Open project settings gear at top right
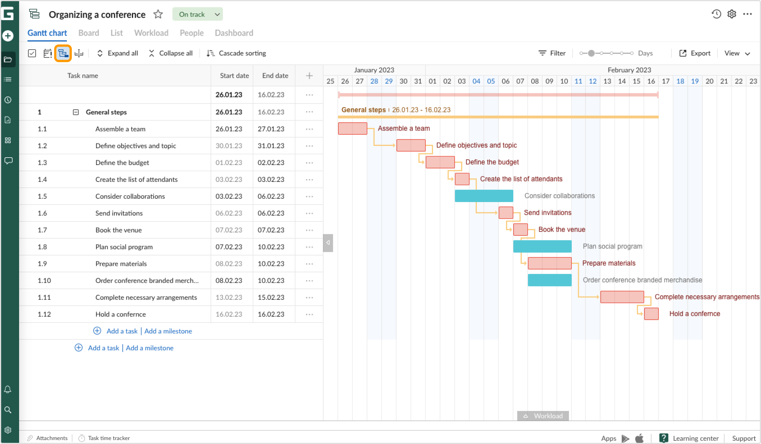Image resolution: width=761 pixels, height=444 pixels. [x=731, y=14]
